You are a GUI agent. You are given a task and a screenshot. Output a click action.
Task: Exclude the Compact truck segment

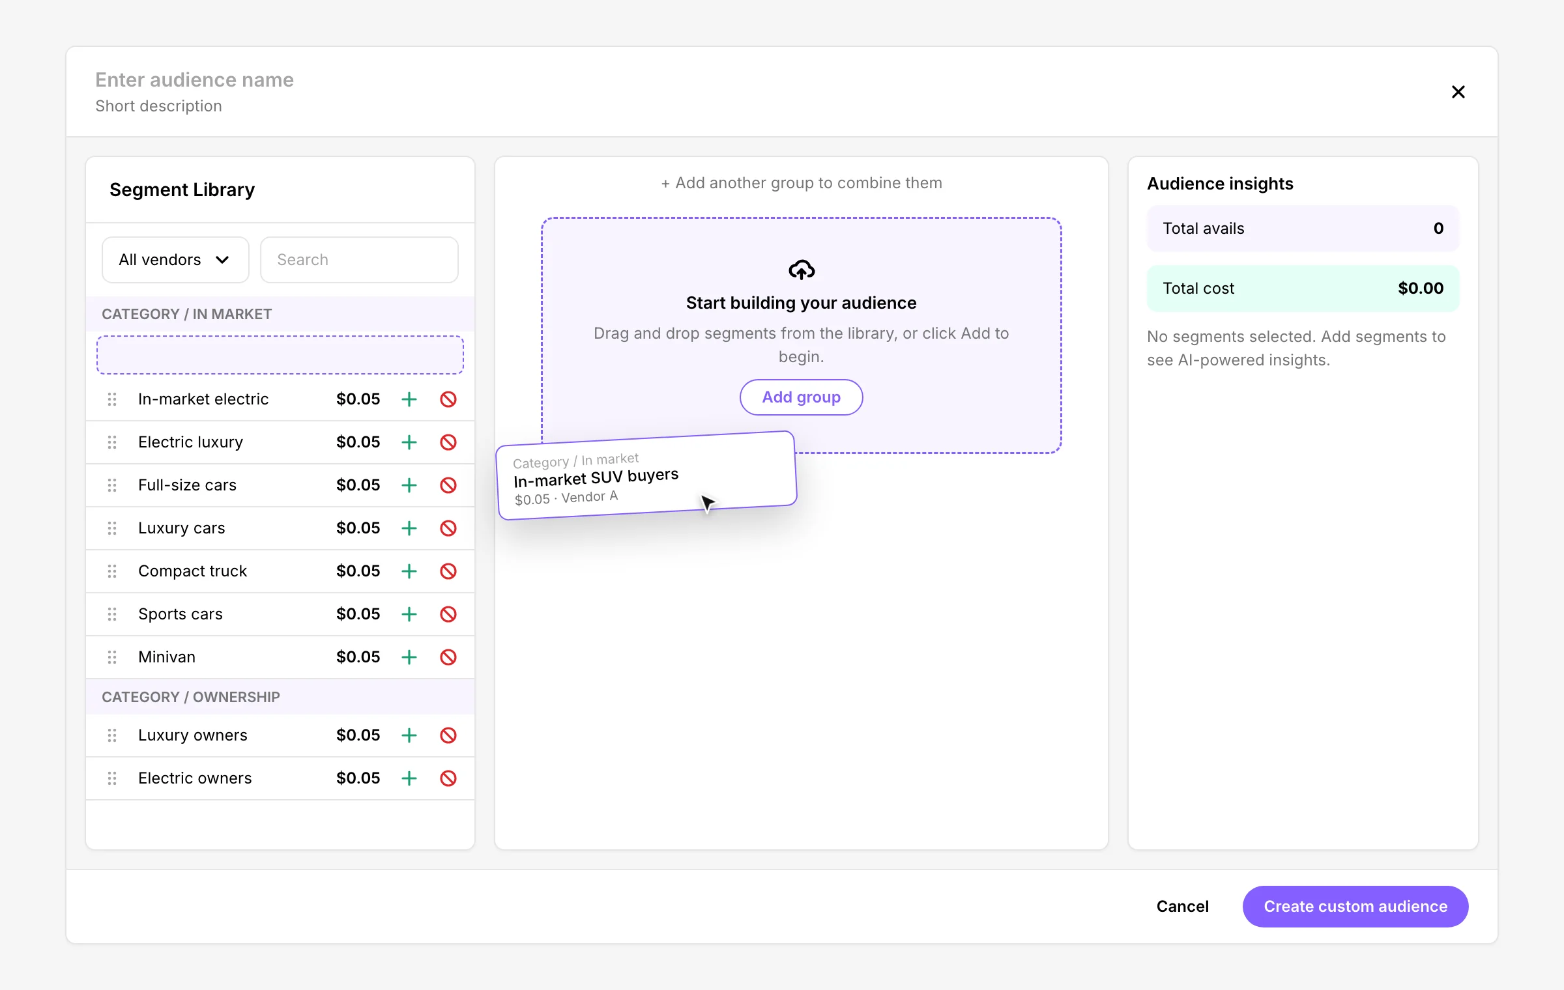pos(448,571)
